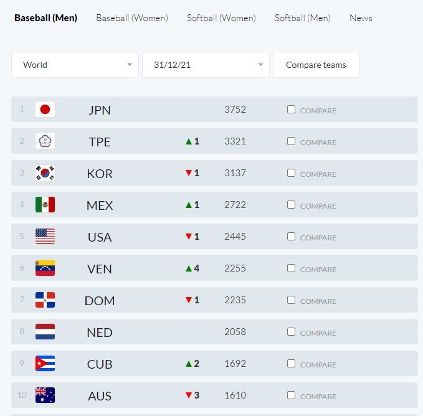Click the Cuba flag icon
Image resolution: width=423 pixels, height=416 pixels.
coord(45,364)
